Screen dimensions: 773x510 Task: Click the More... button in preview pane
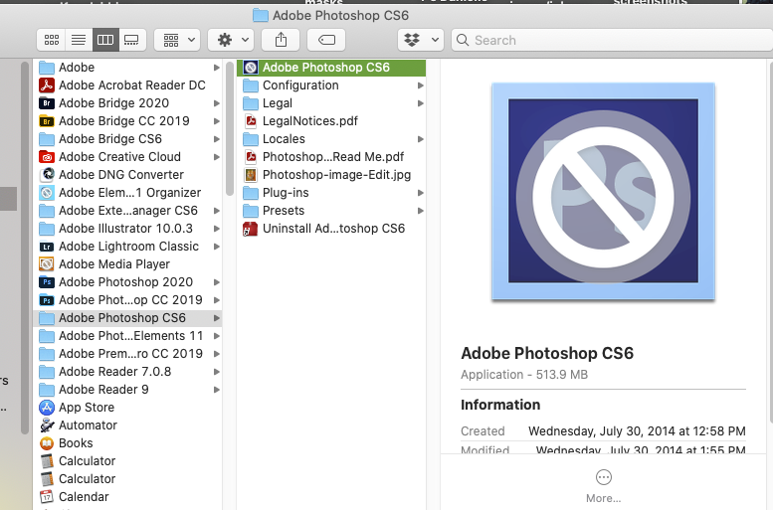tap(604, 486)
